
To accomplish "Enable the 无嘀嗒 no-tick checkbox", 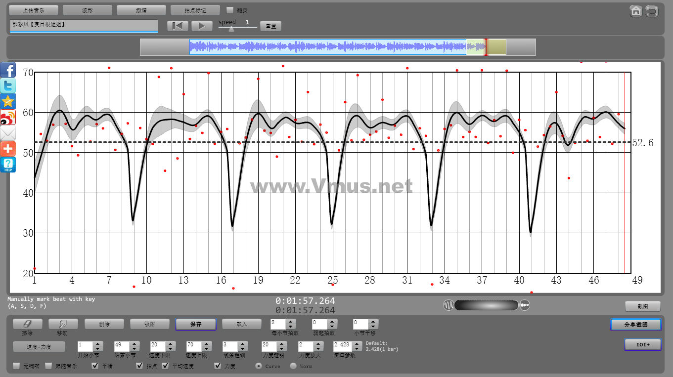I will pos(16,366).
